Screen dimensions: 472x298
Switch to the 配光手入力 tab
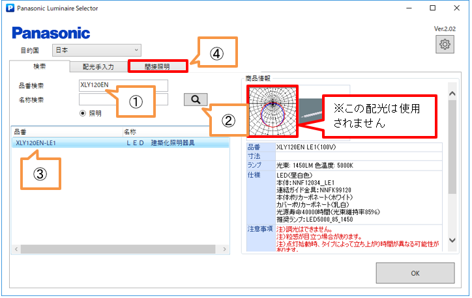[98, 66]
